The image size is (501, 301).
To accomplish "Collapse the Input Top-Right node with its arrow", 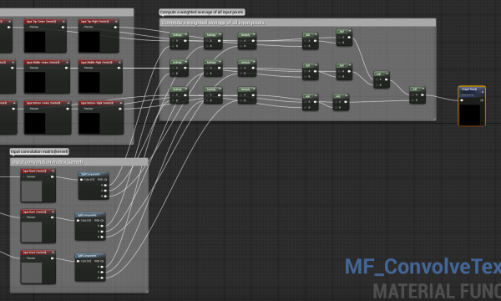I will 116,22.
